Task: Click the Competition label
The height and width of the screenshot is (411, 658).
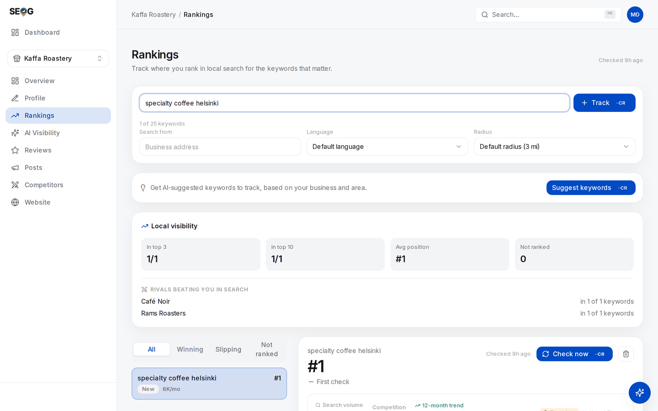Action: (x=389, y=407)
